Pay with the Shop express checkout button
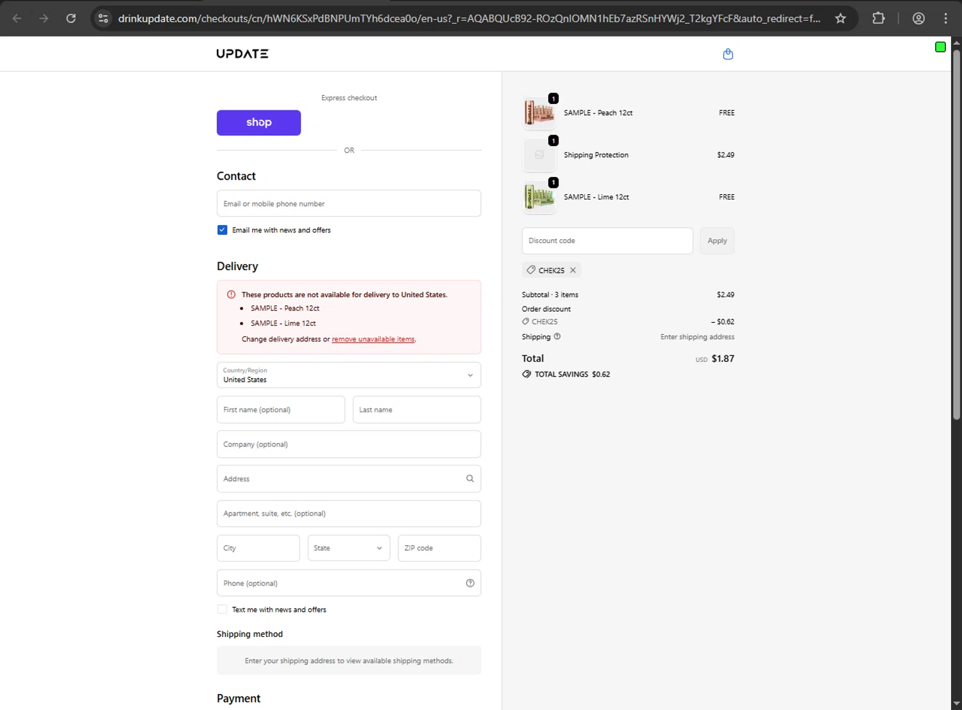Viewport: 962px width, 710px height. tap(258, 123)
